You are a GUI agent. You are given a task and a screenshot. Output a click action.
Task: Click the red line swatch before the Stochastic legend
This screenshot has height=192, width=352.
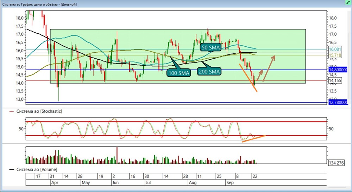point(12,111)
